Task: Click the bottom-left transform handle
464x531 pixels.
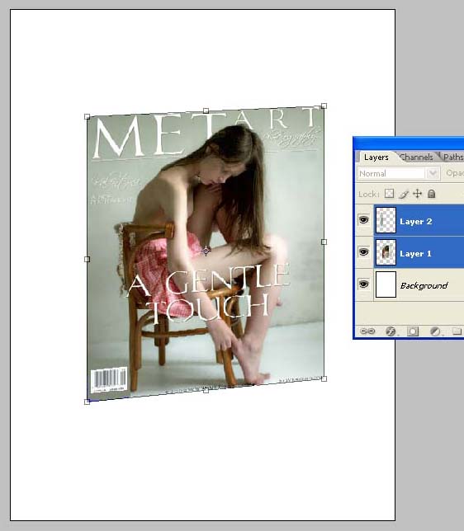Action: click(88, 402)
